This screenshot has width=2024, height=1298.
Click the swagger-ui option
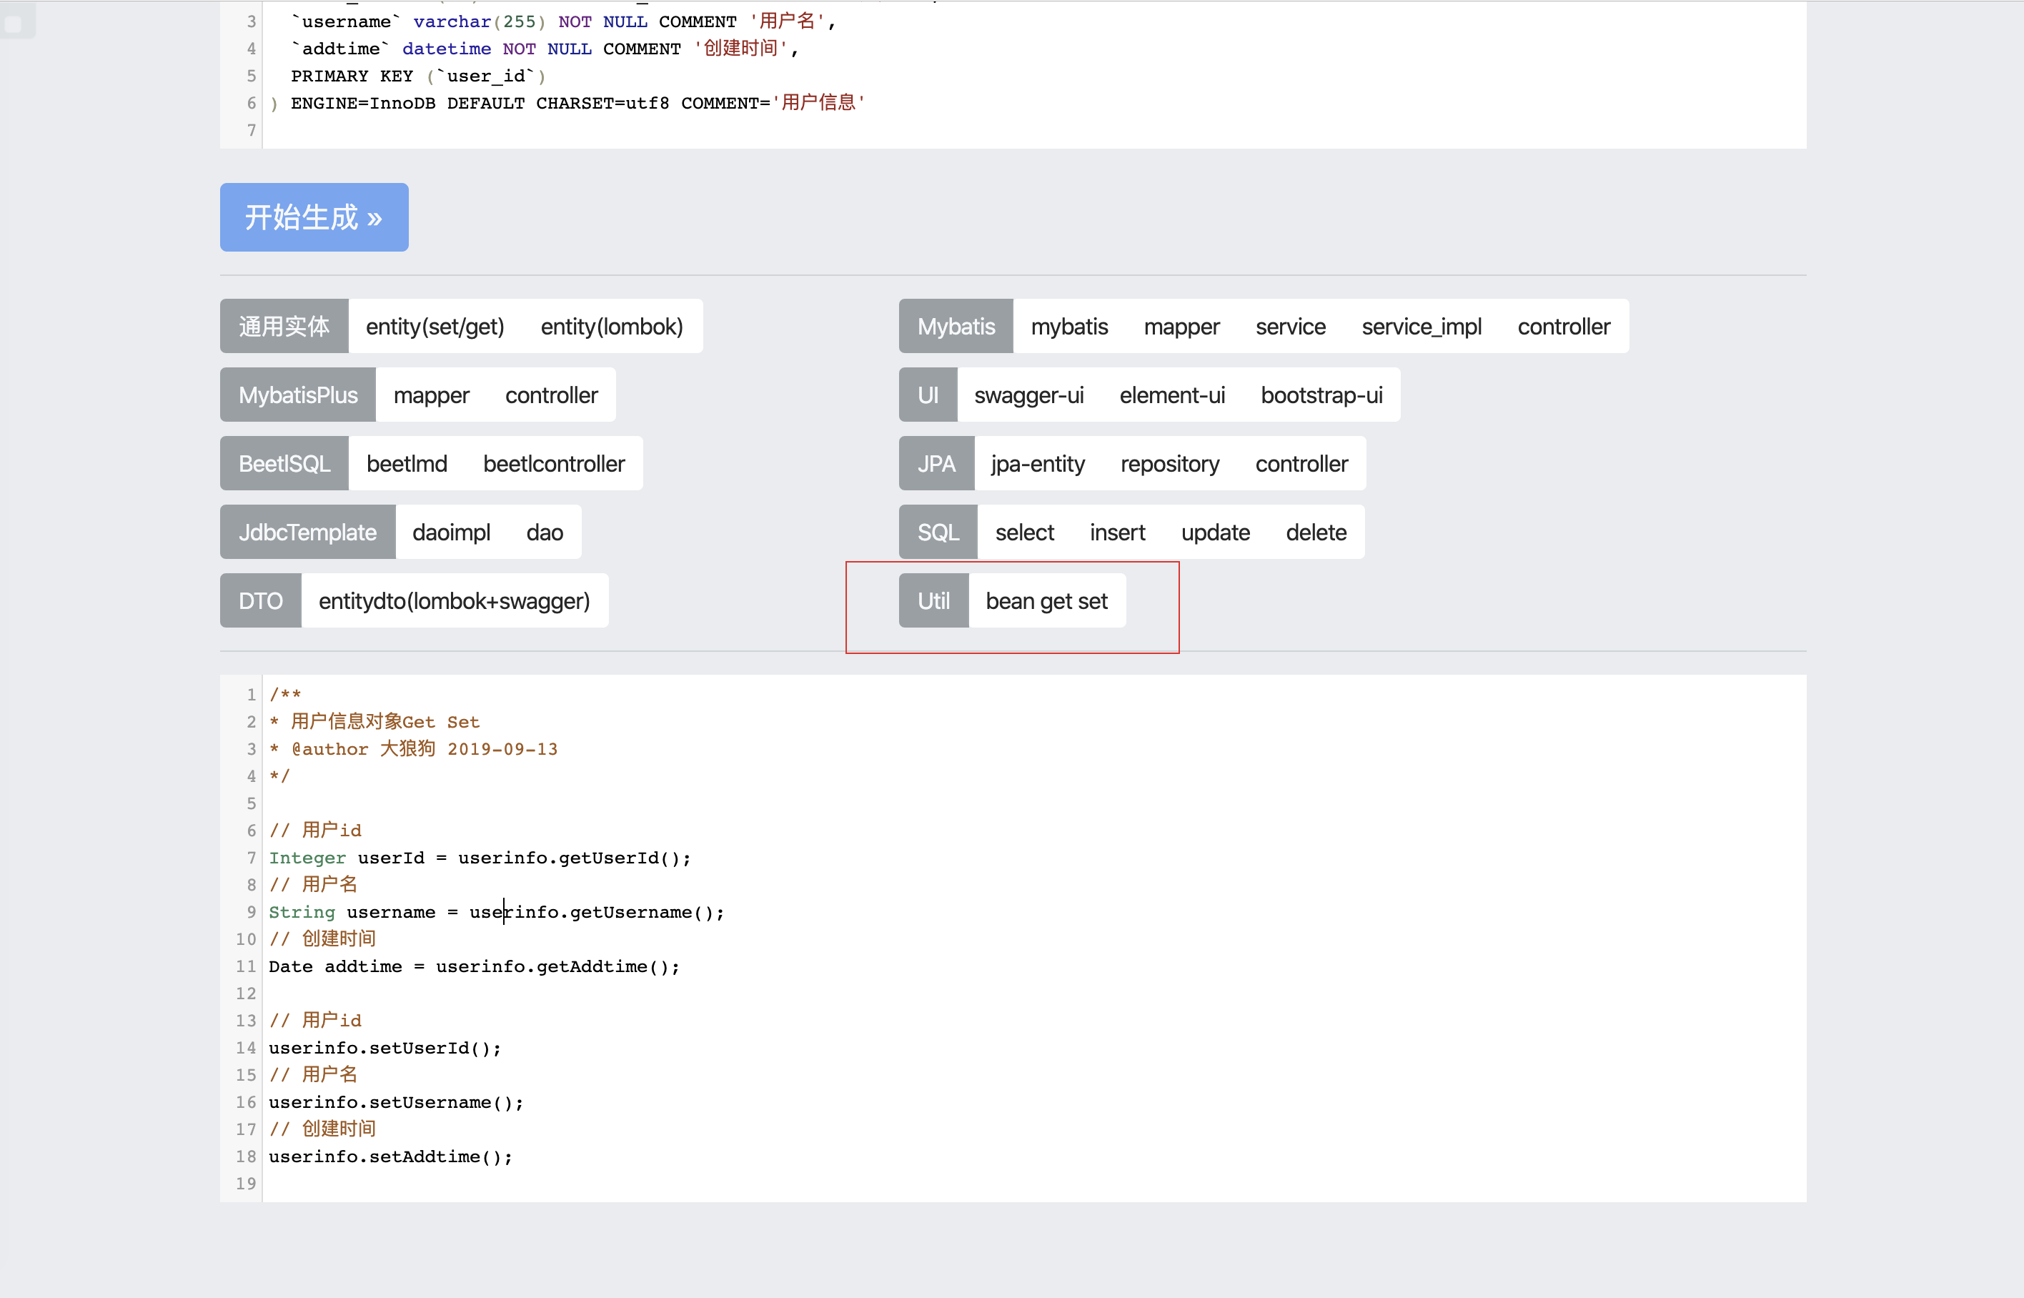click(1028, 395)
